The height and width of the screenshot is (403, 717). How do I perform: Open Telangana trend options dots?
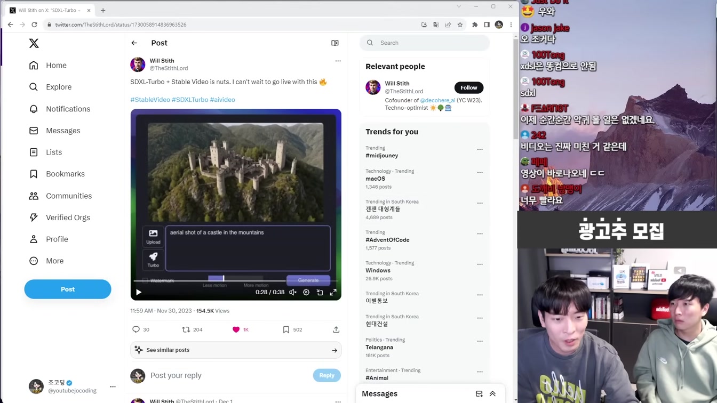(480, 341)
